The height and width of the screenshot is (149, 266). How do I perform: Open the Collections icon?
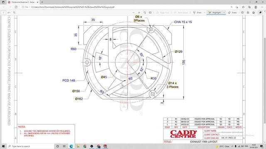tap(249, 7)
